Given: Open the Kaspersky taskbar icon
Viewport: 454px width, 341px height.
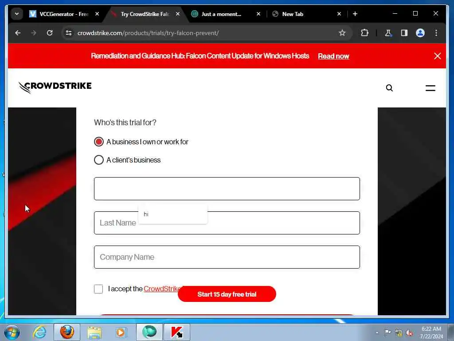Looking at the screenshot, I should click(177, 332).
